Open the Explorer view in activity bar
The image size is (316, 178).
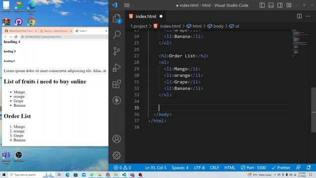pyautogui.click(x=117, y=19)
